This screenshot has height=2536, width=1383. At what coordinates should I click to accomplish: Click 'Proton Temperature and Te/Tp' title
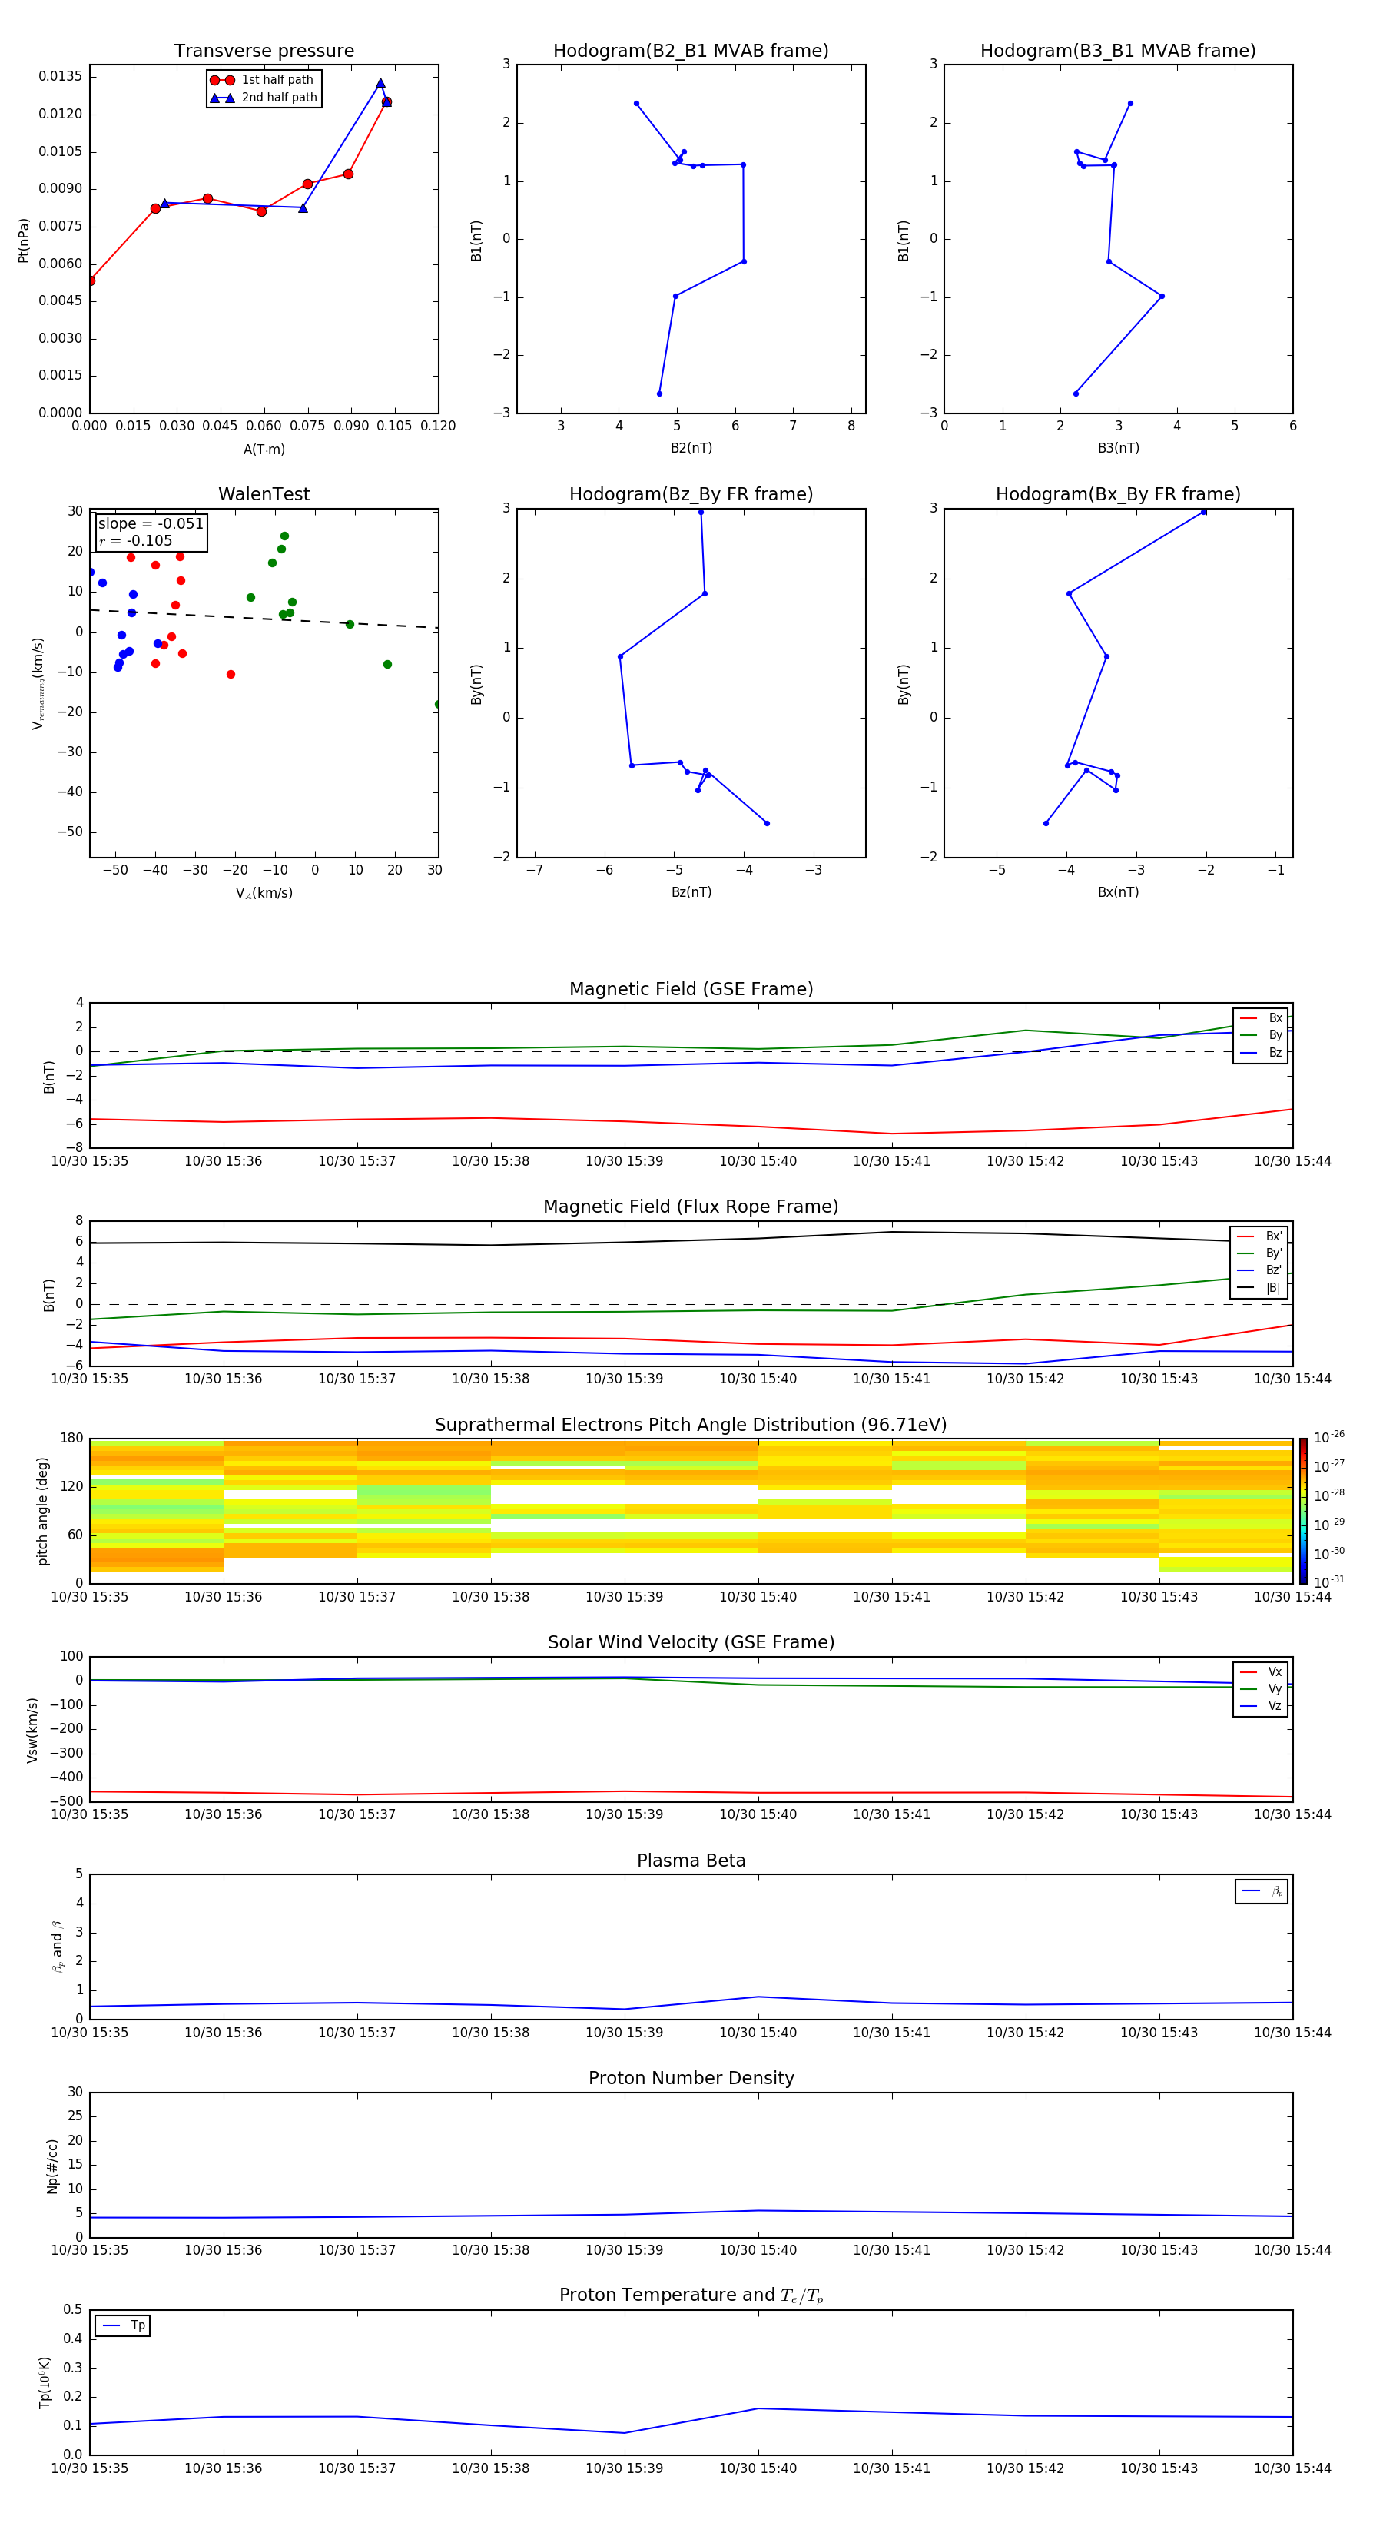point(691,2295)
